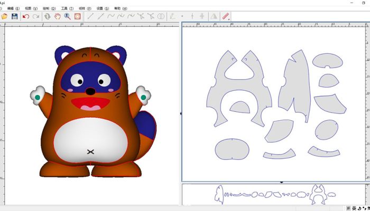Save the file with the floppy disk icon
This screenshot has height=211, width=370.
click(15, 16)
